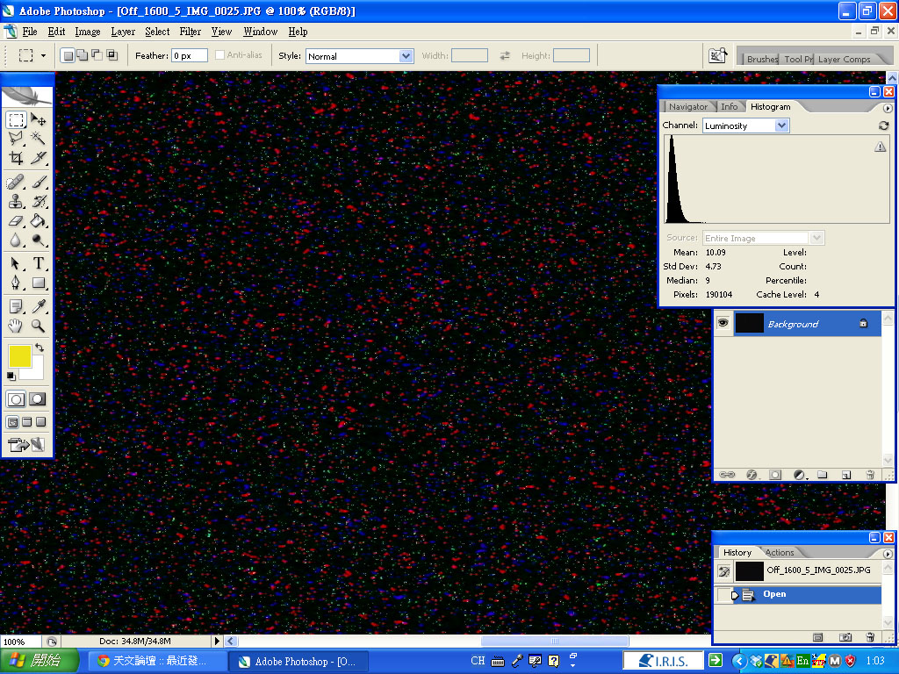Click the yellow foreground color swatch
The height and width of the screenshot is (674, 899).
(x=19, y=355)
